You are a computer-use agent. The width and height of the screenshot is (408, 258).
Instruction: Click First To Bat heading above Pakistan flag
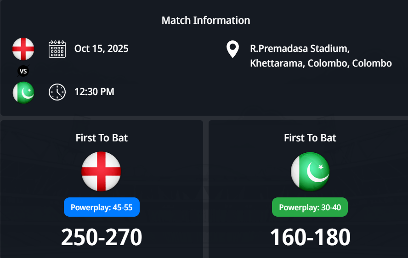pyautogui.click(x=310, y=138)
